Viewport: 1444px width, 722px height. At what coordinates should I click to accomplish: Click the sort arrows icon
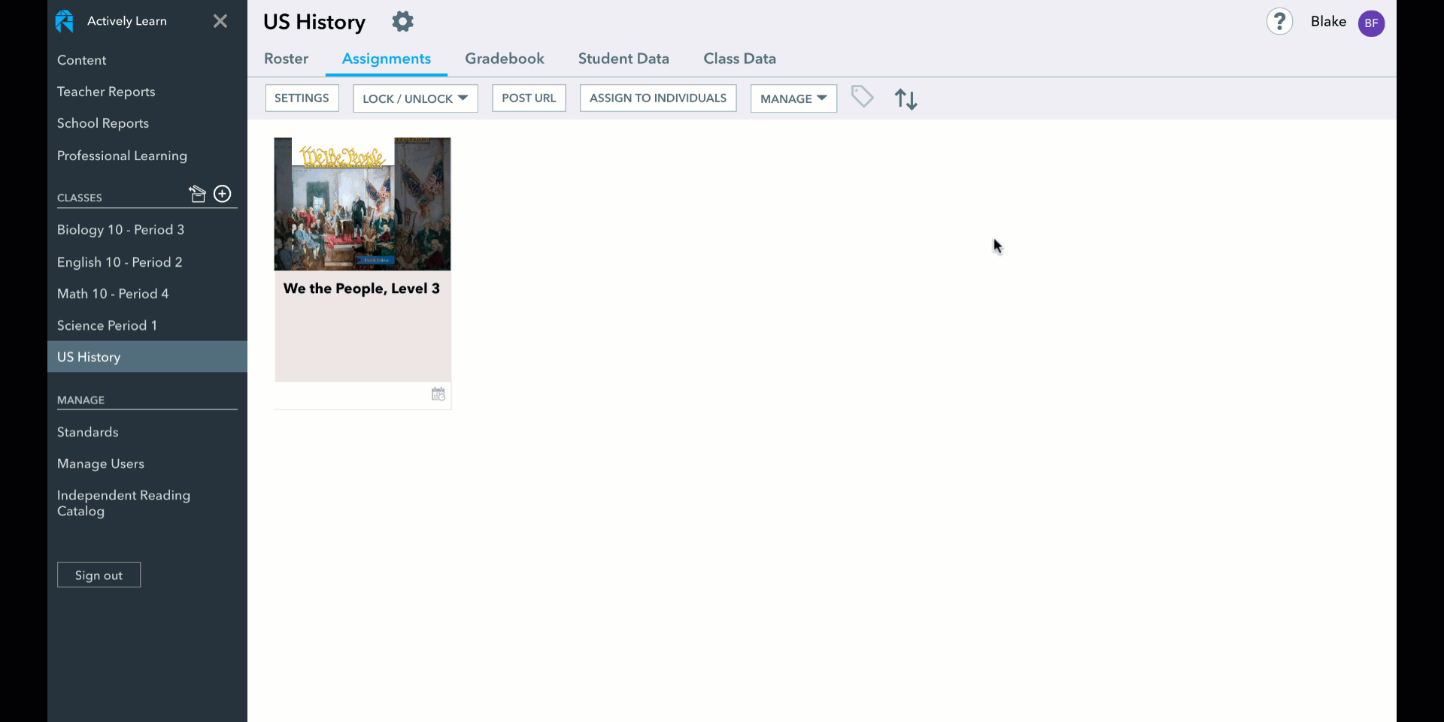click(x=906, y=99)
